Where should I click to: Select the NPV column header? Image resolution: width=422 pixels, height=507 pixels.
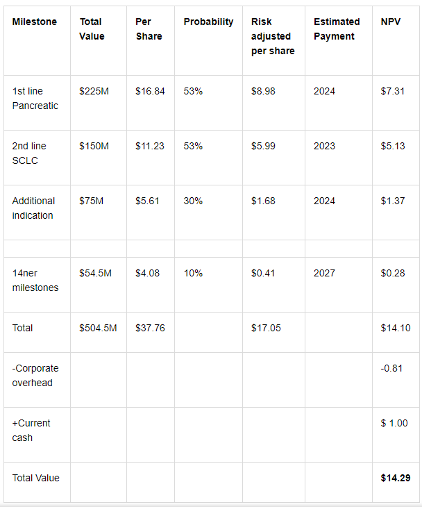click(x=390, y=22)
